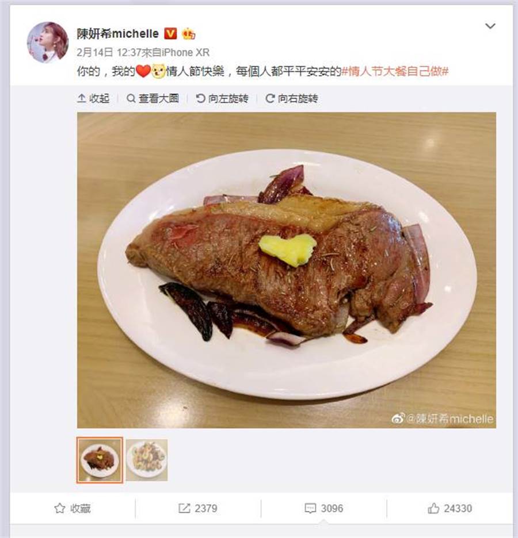Image resolution: width=518 pixels, height=538 pixels.
Task: Rotate image left with 向左旋转
Action: [x=222, y=98]
